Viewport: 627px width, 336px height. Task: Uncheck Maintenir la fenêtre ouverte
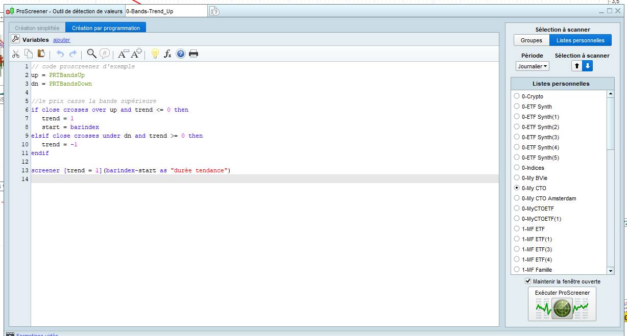[x=528, y=281]
